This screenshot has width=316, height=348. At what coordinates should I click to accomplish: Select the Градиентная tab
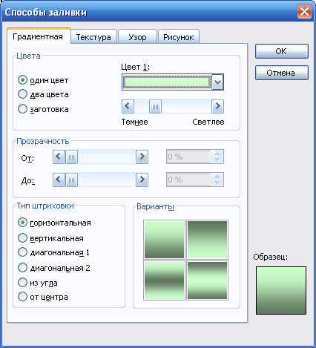point(39,36)
